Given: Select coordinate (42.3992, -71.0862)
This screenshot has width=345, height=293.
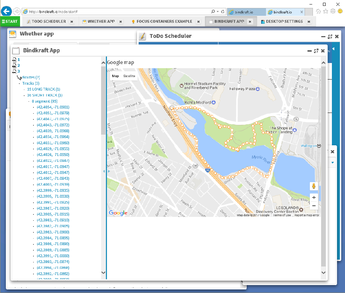Looking at the screenshot, I should click(53, 274).
